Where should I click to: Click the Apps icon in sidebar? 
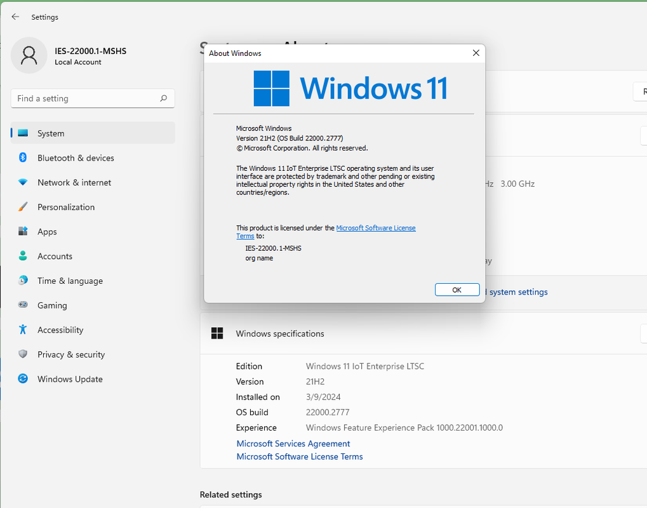coord(23,231)
